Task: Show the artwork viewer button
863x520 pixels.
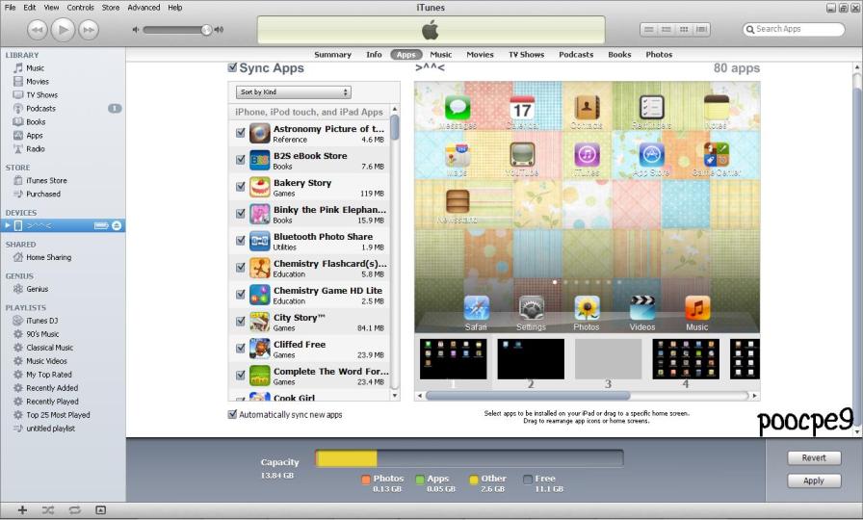Action: click(x=100, y=510)
